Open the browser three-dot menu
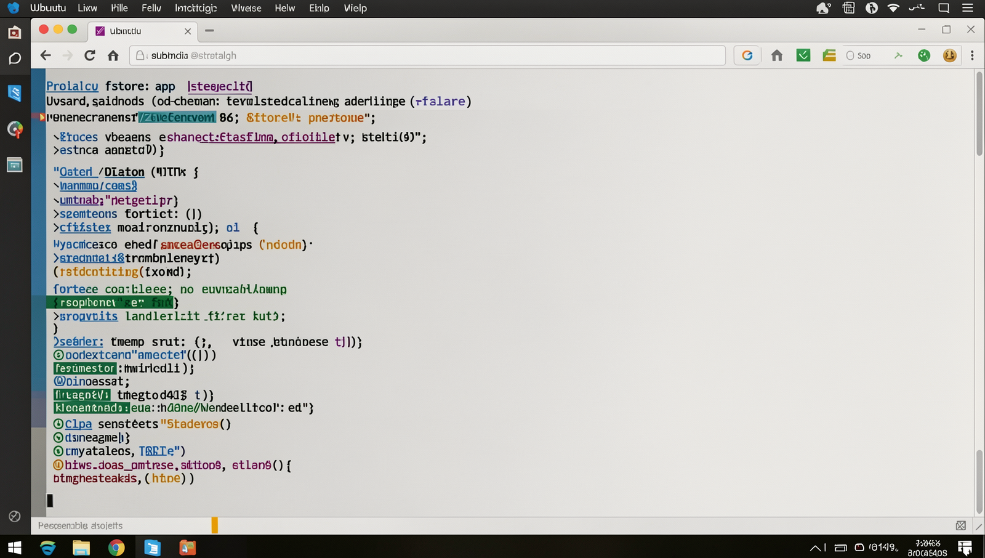 [x=972, y=55]
